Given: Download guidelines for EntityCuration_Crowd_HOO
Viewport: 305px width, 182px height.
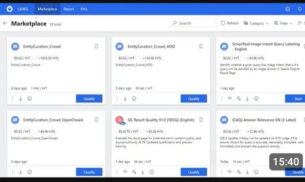Looking at the screenshot, I should coord(125,99).
